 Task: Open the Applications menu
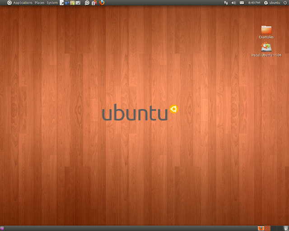[x=23, y=3]
